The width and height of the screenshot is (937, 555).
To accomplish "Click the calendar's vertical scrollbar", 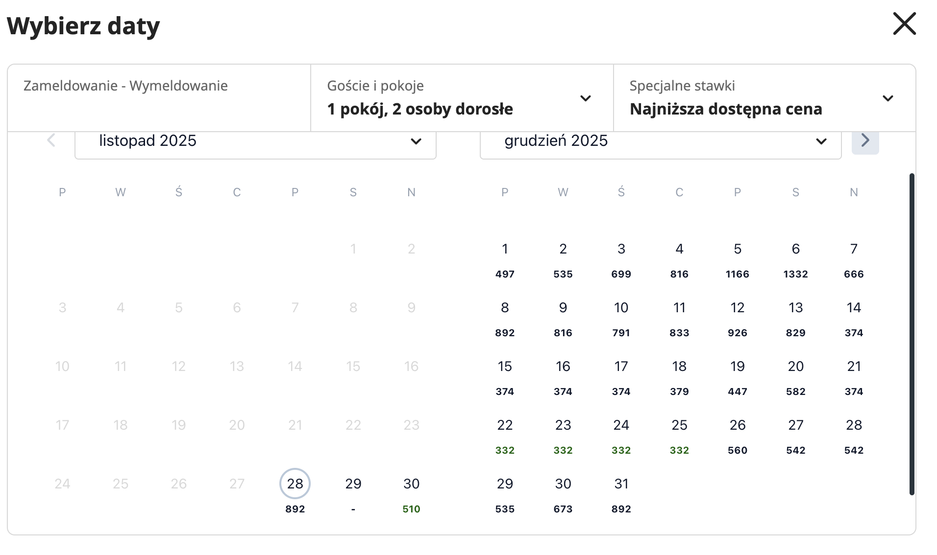I will [912, 334].
